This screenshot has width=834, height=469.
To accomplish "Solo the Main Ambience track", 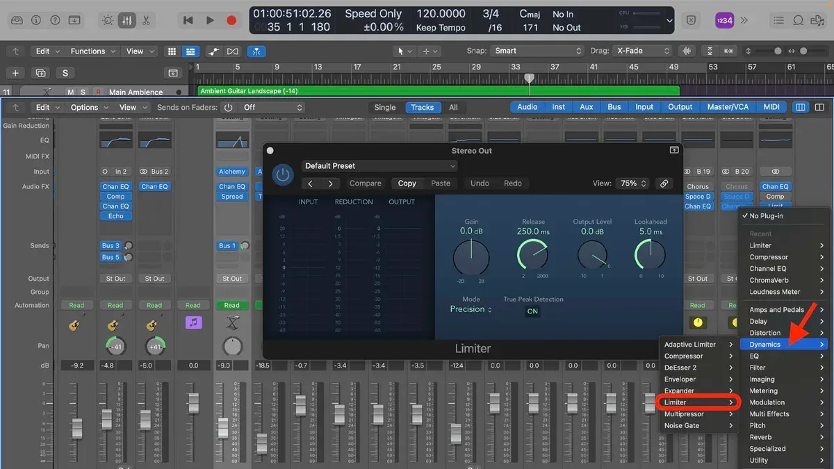I will click(83, 92).
